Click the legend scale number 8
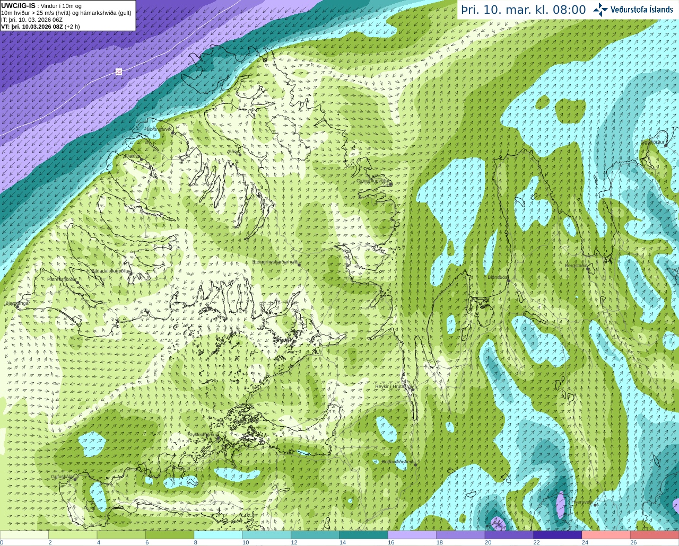679x546 pixels. pos(195,542)
